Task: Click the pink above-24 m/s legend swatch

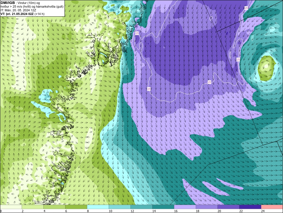Action: point(272,207)
